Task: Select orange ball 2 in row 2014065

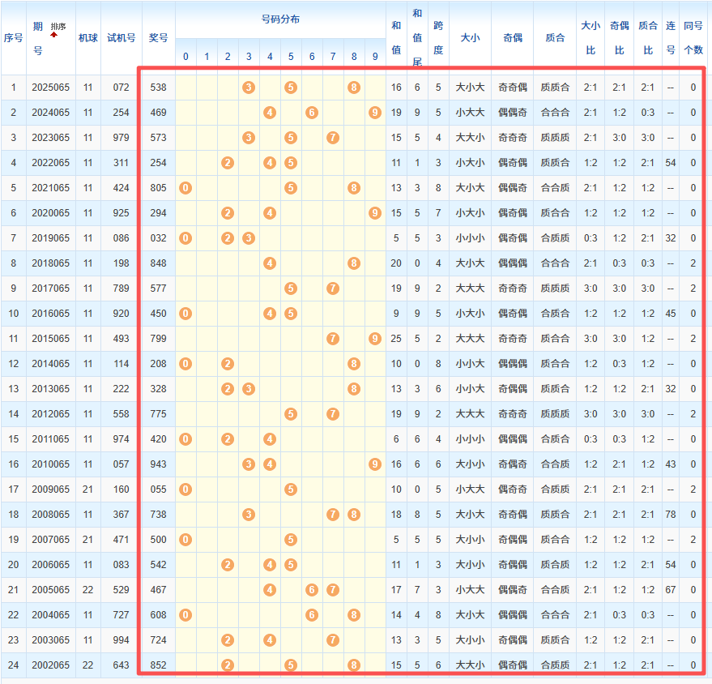Action: pyautogui.click(x=228, y=364)
